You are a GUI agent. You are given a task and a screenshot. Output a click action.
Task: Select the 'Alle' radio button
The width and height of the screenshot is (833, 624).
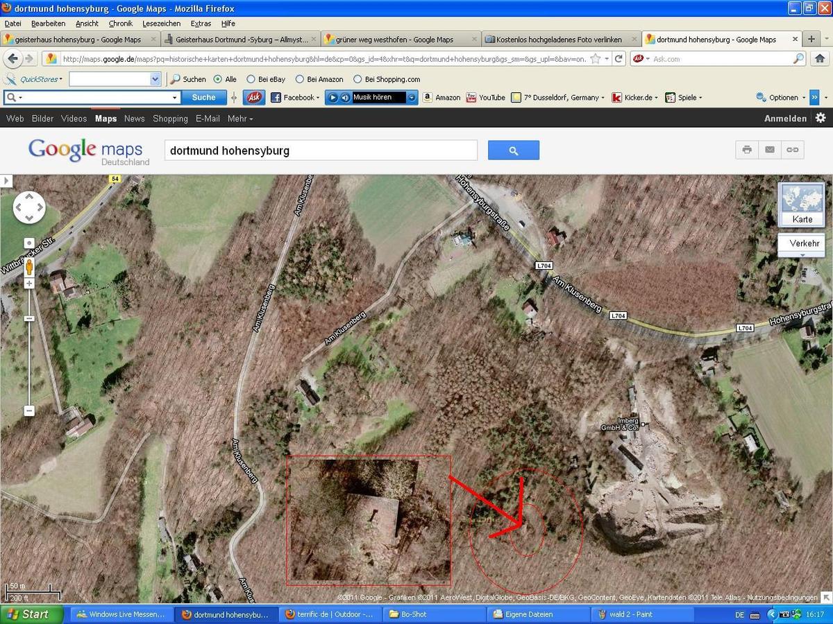[218, 79]
